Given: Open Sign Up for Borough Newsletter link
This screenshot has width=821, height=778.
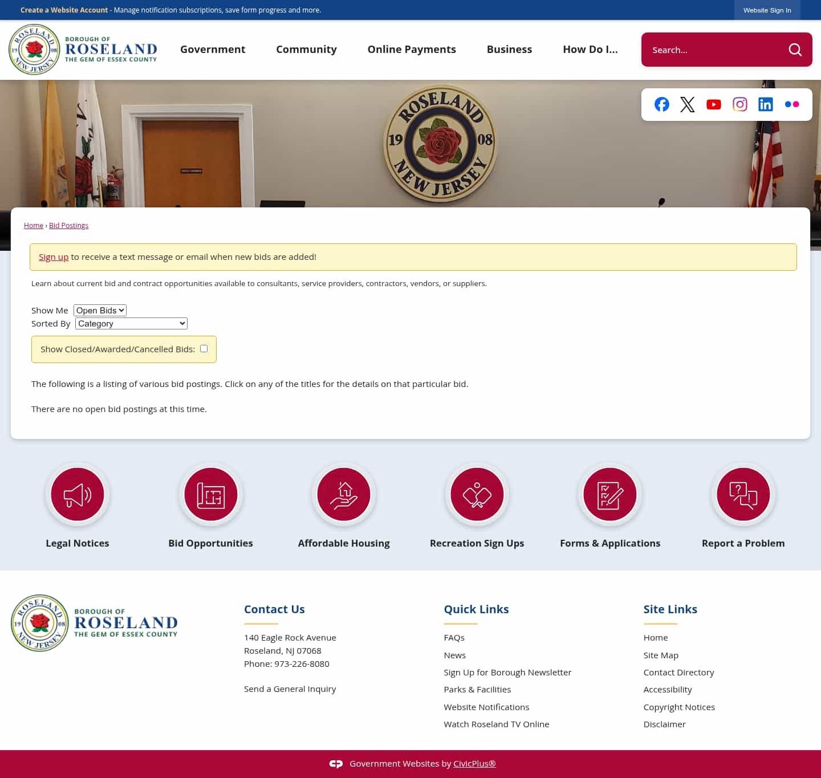Looking at the screenshot, I should (507, 673).
